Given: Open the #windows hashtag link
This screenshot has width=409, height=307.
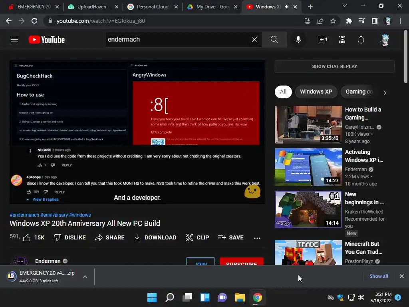Looking at the screenshot, I should [x=80, y=215].
